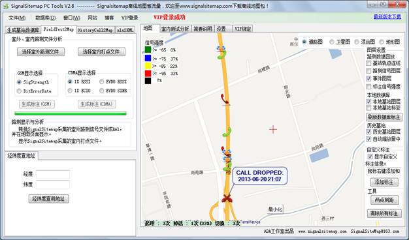
Task: Open the 最新版本下载 link
Action: point(387,17)
